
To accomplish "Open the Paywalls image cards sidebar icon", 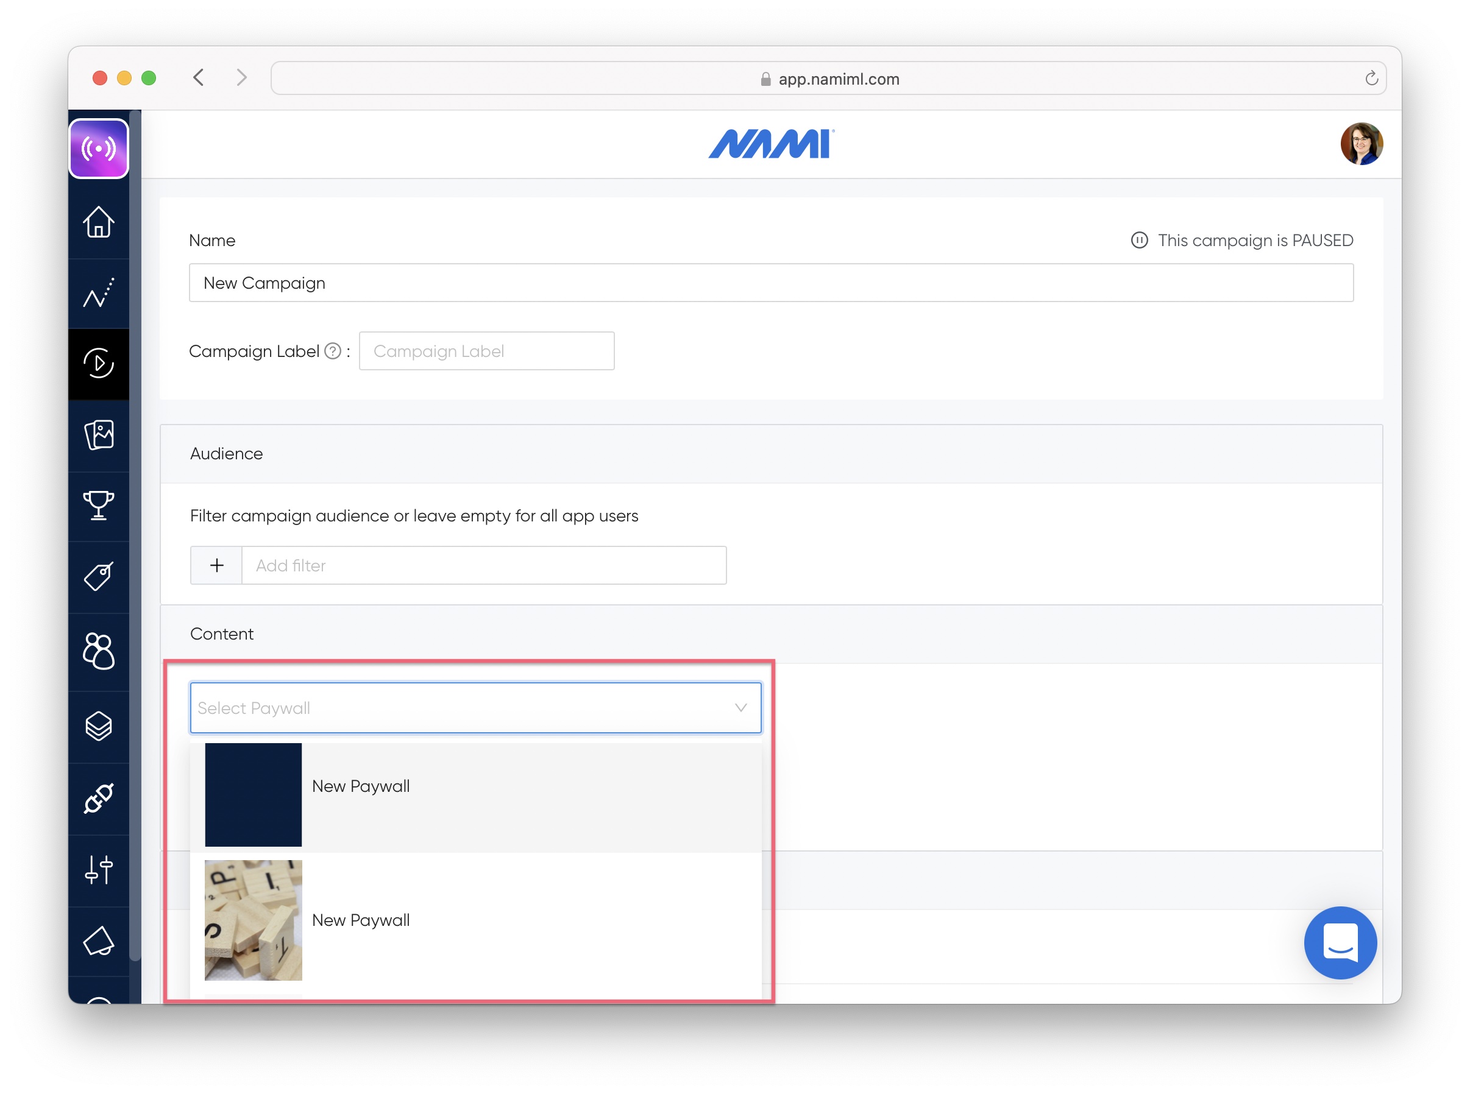I will click(99, 435).
